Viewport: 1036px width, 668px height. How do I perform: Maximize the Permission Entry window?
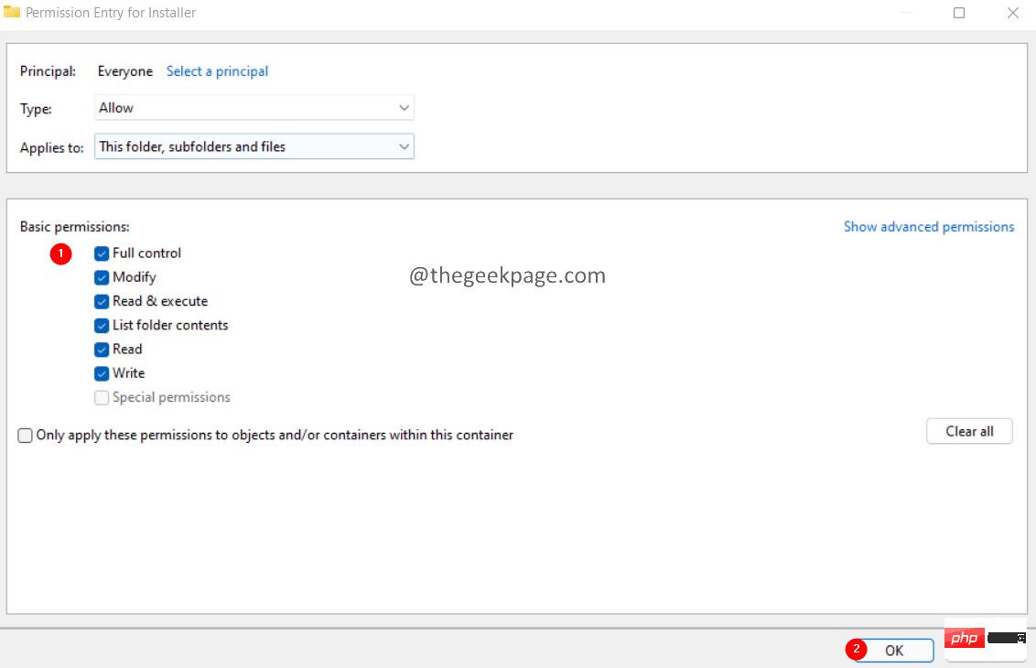coord(959,13)
